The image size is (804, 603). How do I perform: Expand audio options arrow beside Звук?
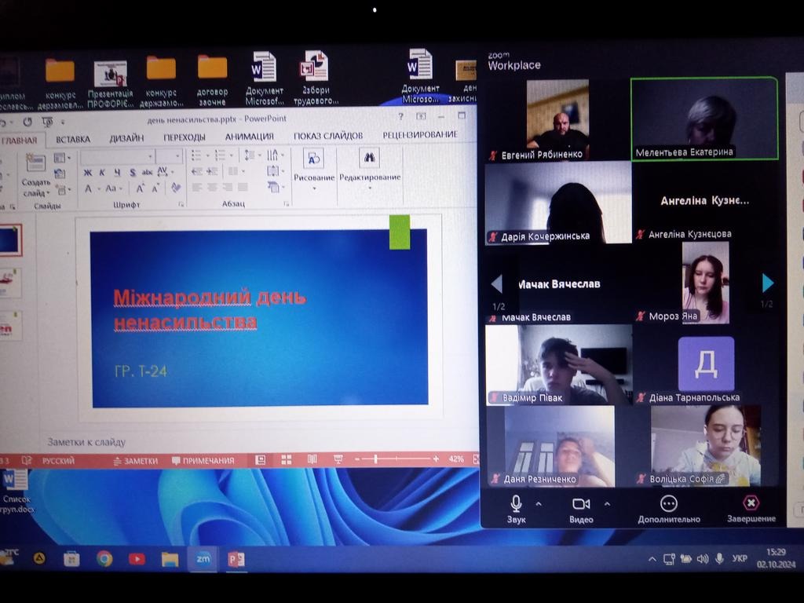point(539,504)
